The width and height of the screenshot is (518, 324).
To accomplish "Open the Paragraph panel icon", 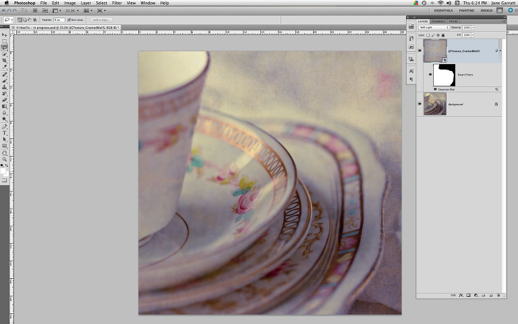I will [411, 80].
